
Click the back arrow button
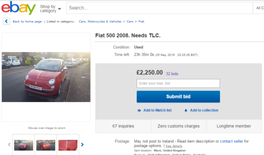6,21
